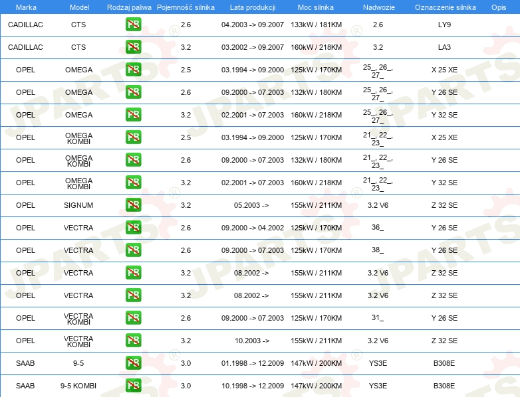Click the fuel icon for Vectra Kombi 3.2
The height and width of the screenshot is (397, 520).
click(x=133, y=341)
